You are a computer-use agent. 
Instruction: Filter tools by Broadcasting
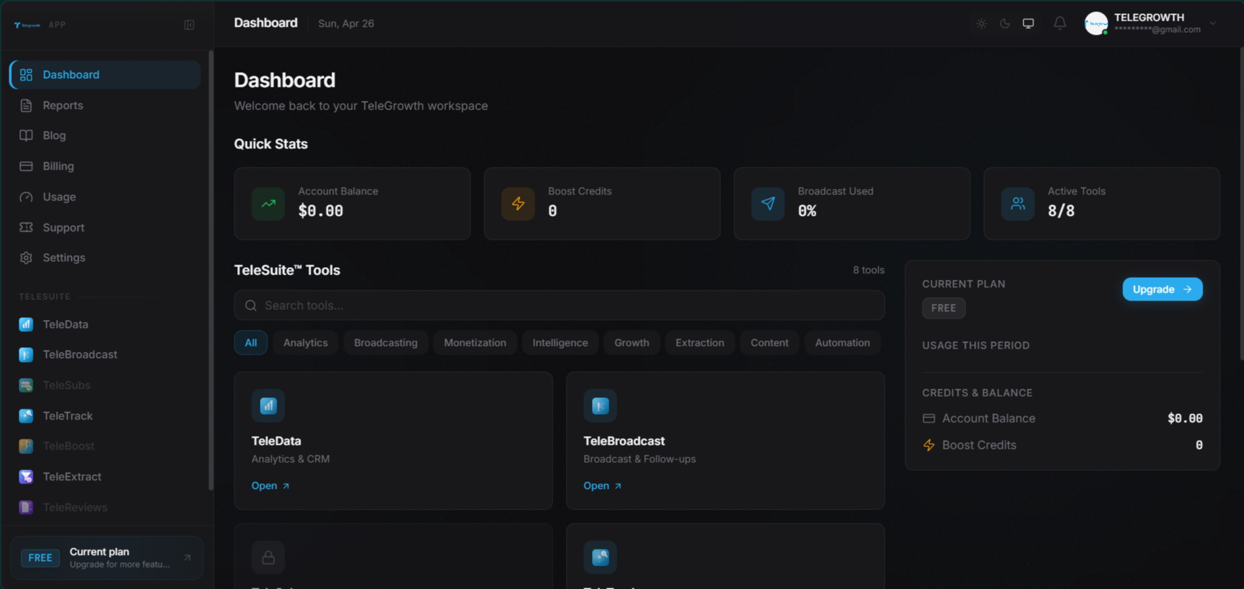pos(385,343)
